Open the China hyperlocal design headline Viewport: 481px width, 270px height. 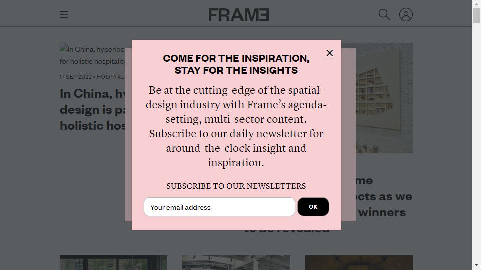[x=93, y=110]
